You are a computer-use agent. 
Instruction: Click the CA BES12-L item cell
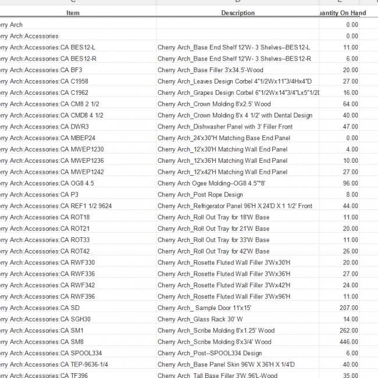tap(78, 47)
